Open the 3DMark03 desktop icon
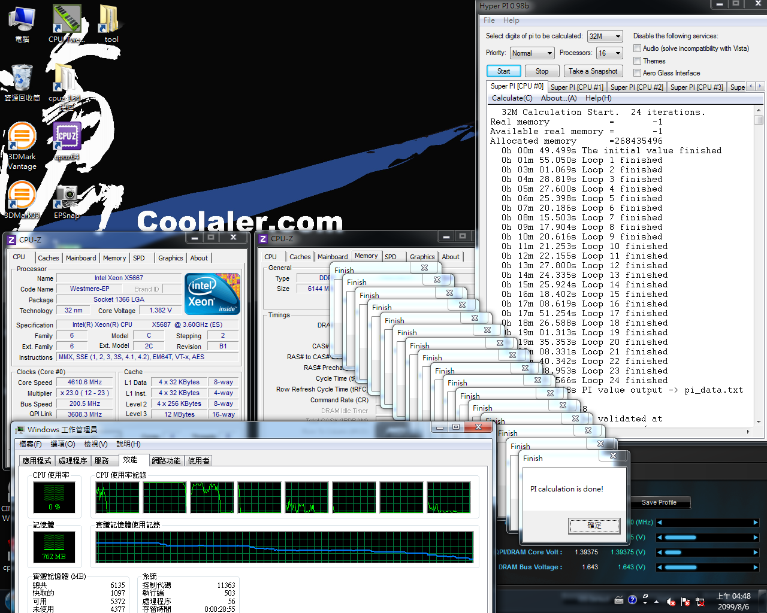 coord(22,196)
